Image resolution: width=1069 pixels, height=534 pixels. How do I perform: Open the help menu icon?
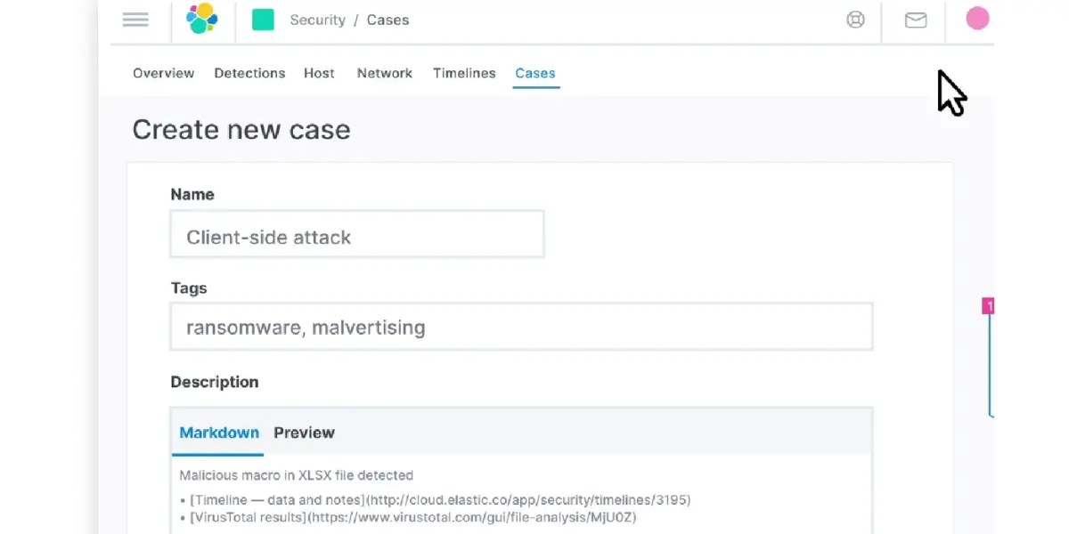coord(855,20)
